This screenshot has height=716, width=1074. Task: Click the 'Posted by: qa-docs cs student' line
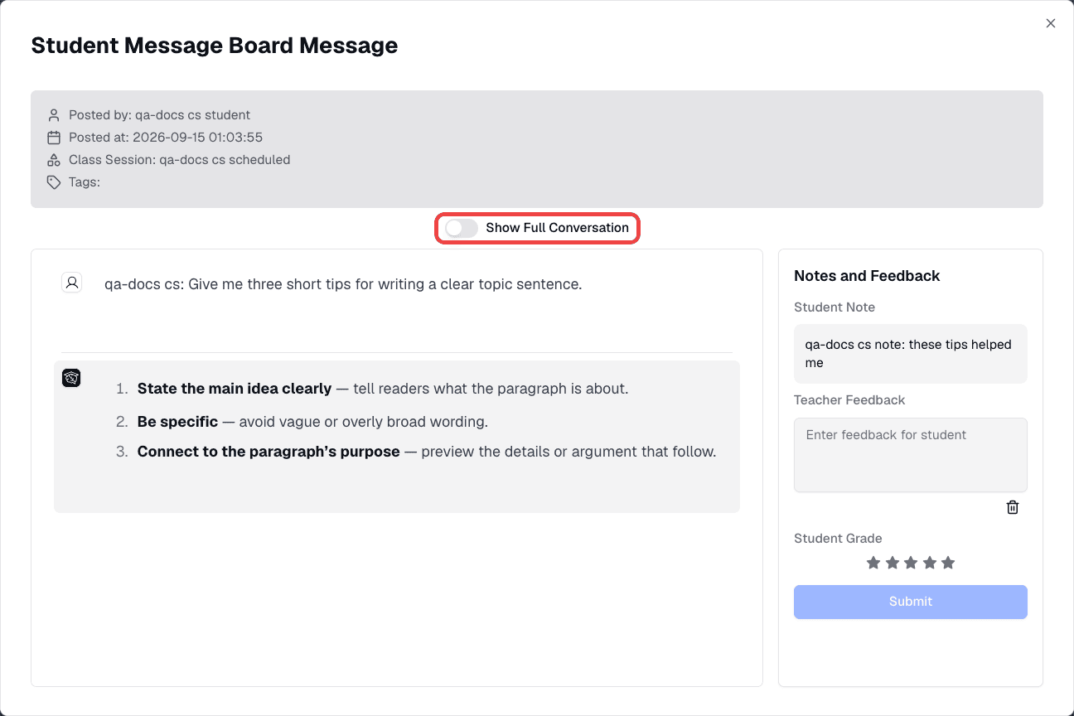[x=159, y=115]
